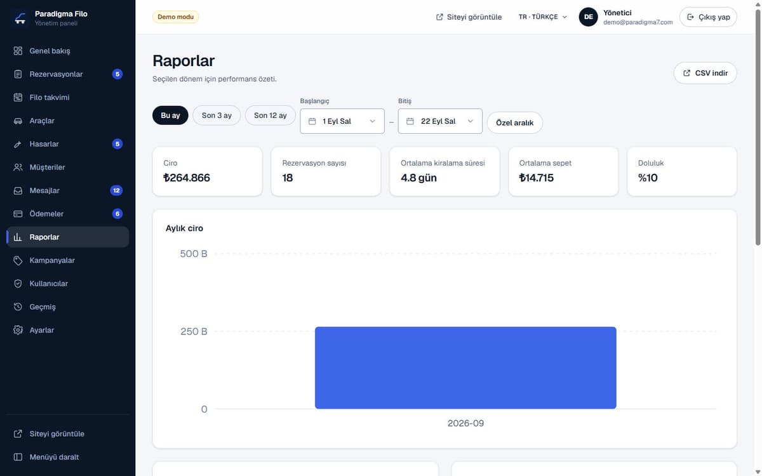This screenshot has width=762, height=476.
Task: Select the Son 3 ay period filter
Action: [x=217, y=116]
